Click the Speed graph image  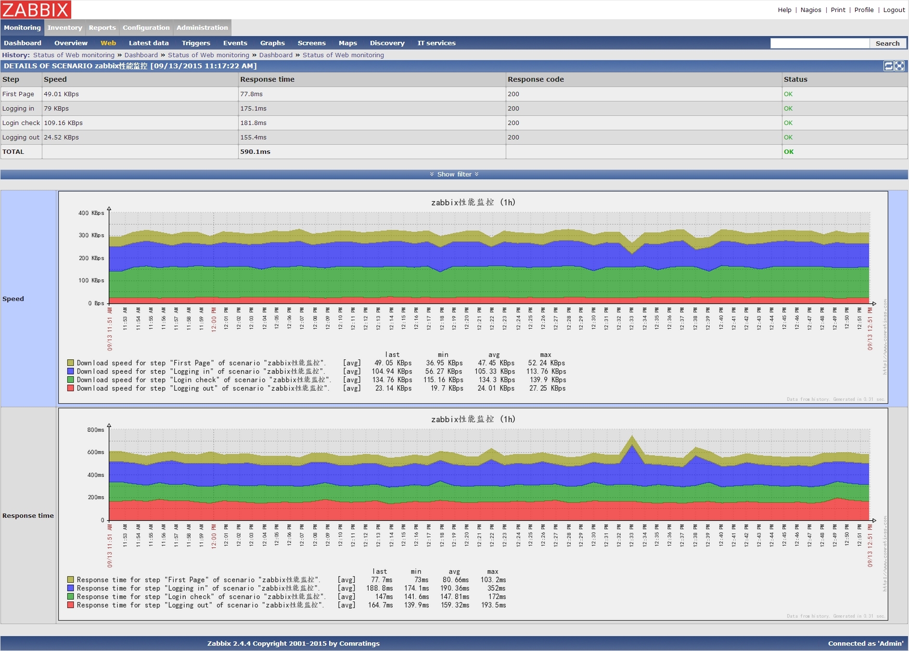point(473,297)
